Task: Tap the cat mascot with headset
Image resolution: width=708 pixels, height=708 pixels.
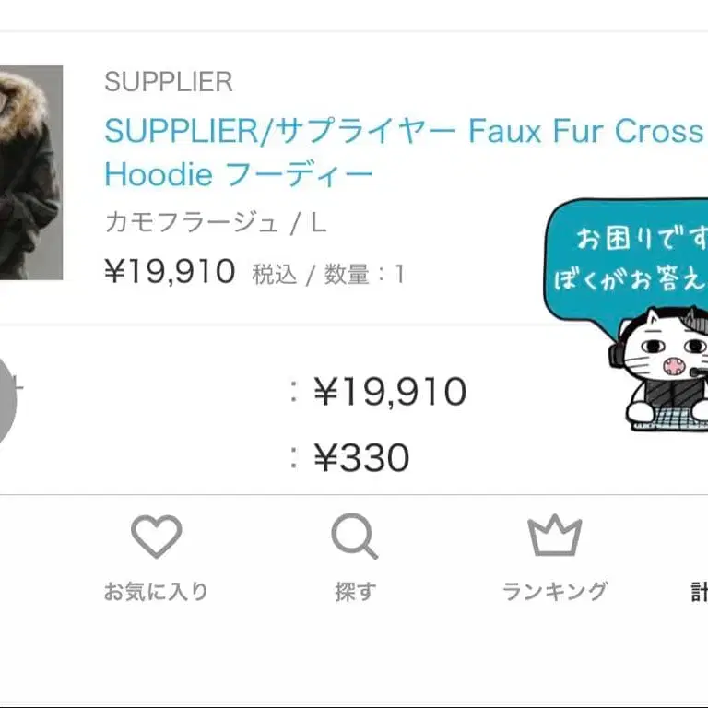Action: click(x=660, y=368)
